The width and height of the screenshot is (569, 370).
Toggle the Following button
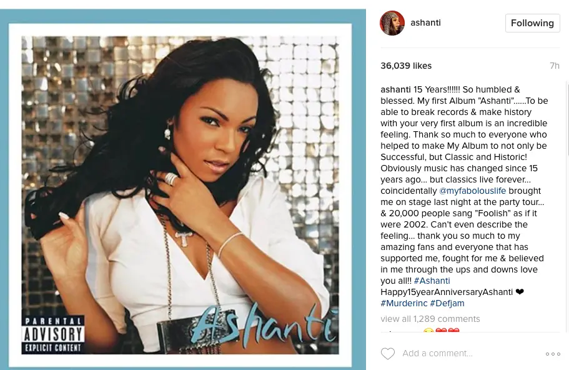coord(532,23)
